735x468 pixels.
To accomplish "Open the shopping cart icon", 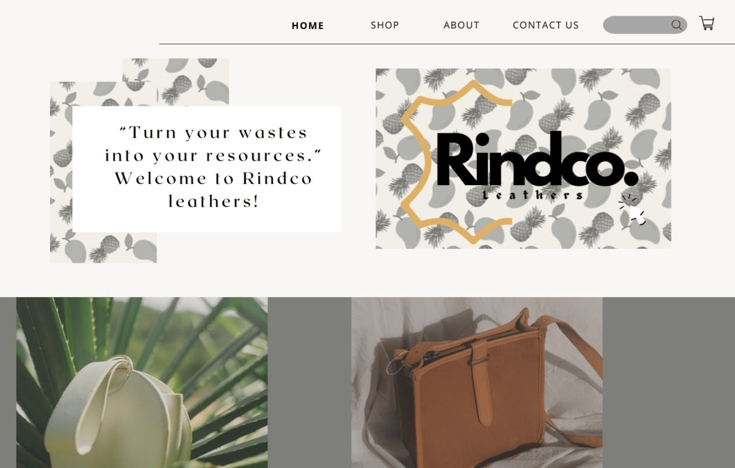I will [x=707, y=23].
